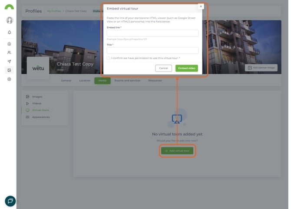291x209 pixels.
Task: Check the virtual tour permission checkbox
Action: (109, 58)
